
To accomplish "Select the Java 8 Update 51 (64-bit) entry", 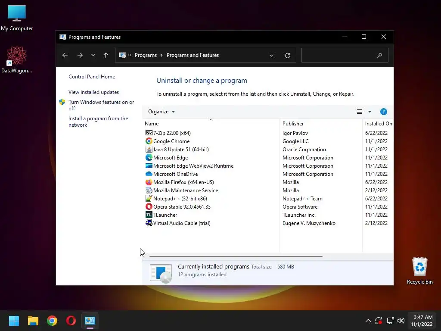I will [181, 149].
